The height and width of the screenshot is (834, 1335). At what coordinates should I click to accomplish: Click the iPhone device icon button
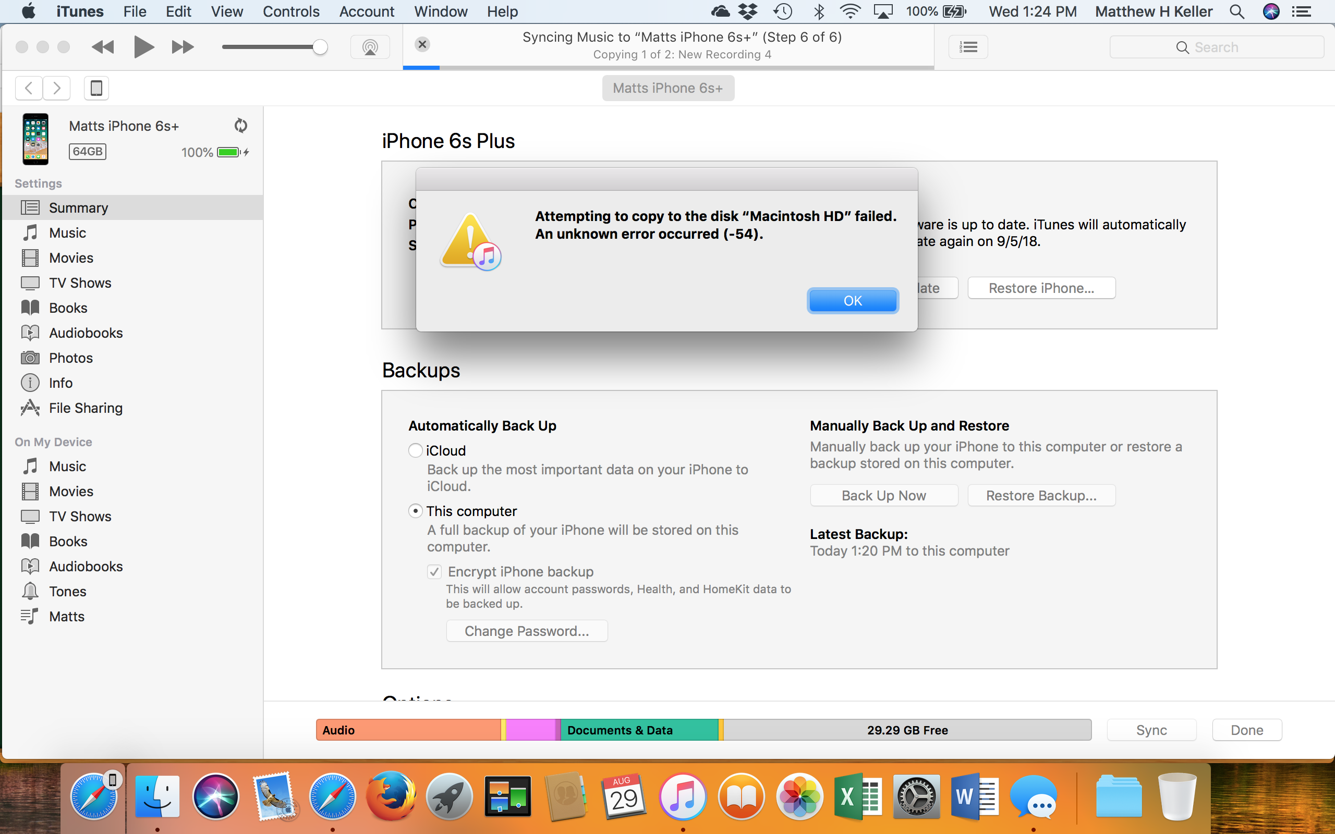coord(96,88)
